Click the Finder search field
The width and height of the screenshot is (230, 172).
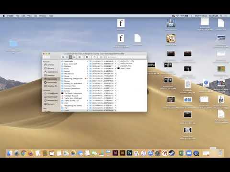tap(126, 57)
